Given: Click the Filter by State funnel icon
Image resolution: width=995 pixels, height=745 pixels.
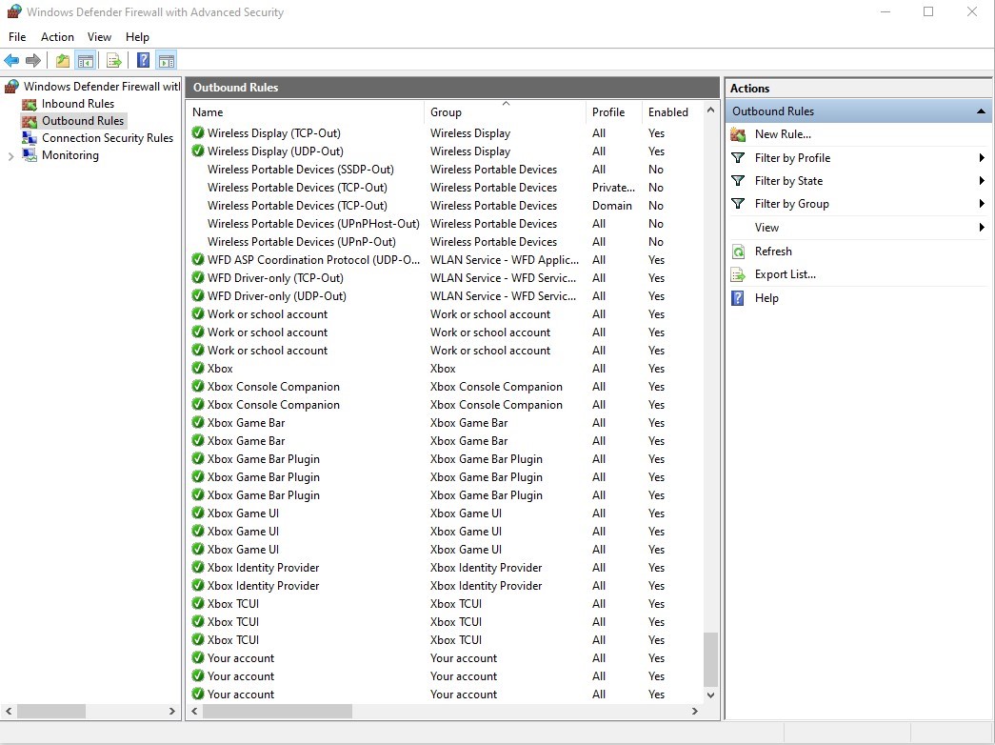Looking at the screenshot, I should [738, 181].
